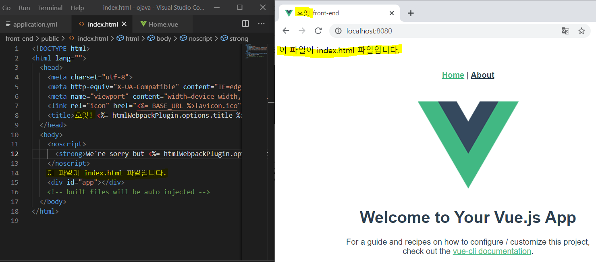Click the large Vue logo image
Screen dimensions: 596x262
coord(468,145)
